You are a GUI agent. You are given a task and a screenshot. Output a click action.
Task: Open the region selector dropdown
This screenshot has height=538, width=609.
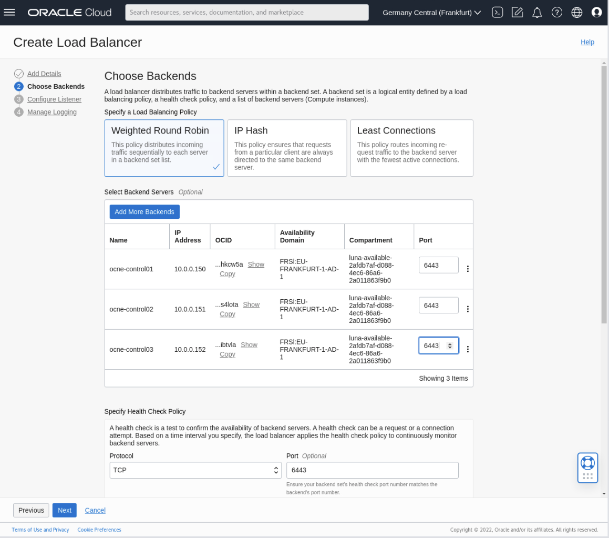click(x=431, y=12)
